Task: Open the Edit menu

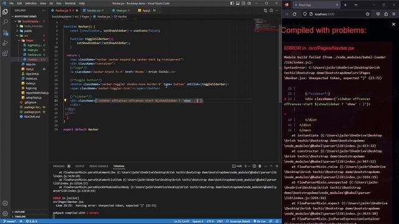Action: pyautogui.click(x=19, y=3)
